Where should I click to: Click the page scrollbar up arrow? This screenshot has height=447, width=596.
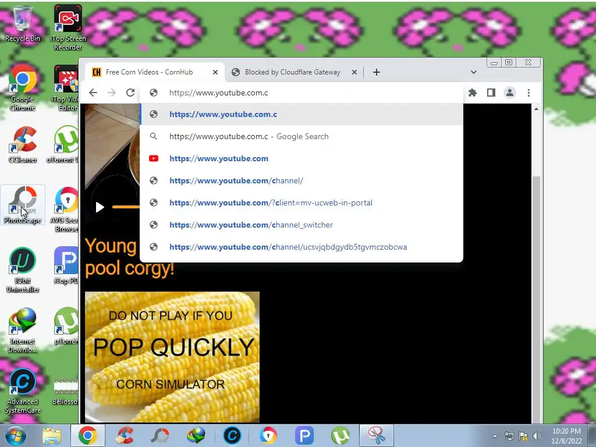coord(536,109)
